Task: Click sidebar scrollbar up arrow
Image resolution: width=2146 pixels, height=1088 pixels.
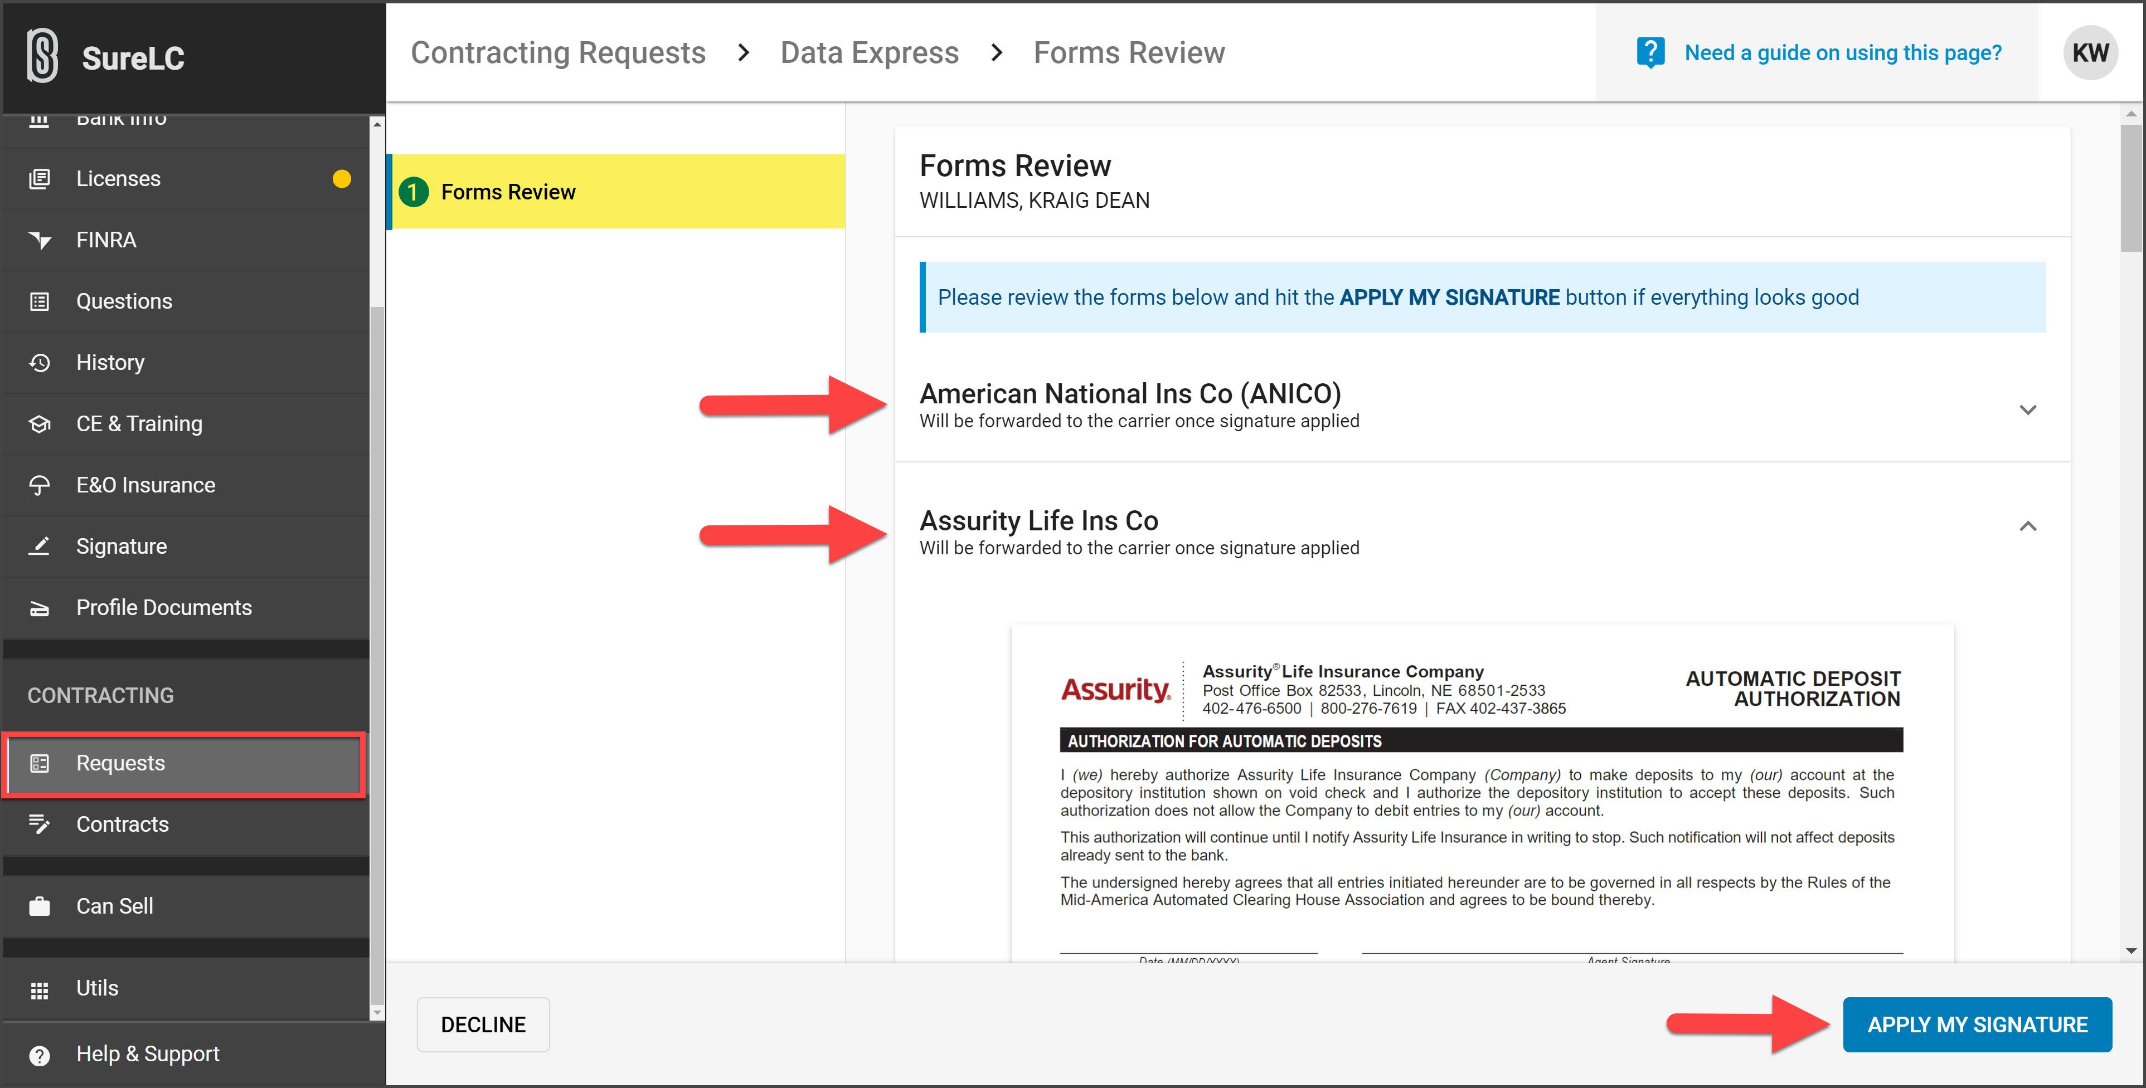Action: coord(377,124)
